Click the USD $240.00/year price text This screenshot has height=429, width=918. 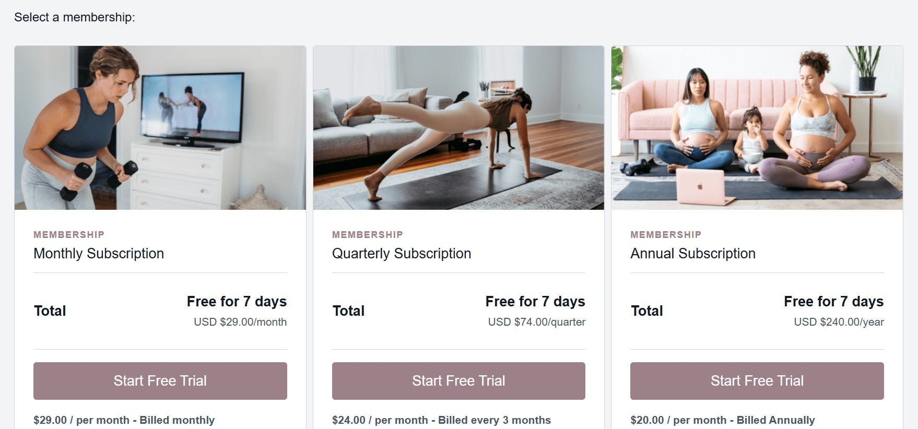tap(839, 322)
